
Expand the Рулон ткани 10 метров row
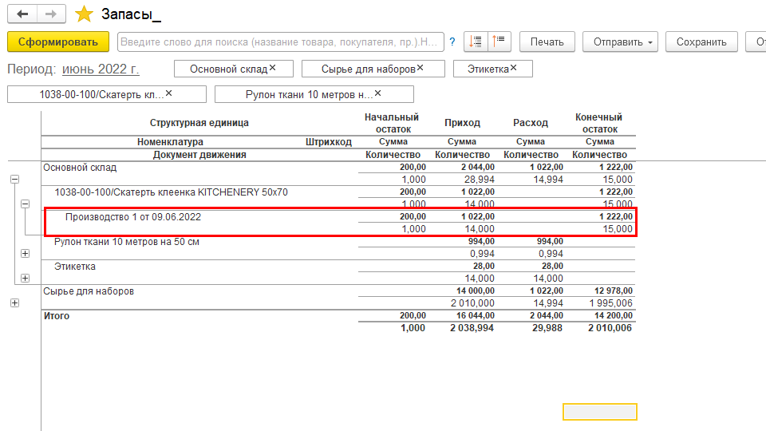[x=25, y=253]
